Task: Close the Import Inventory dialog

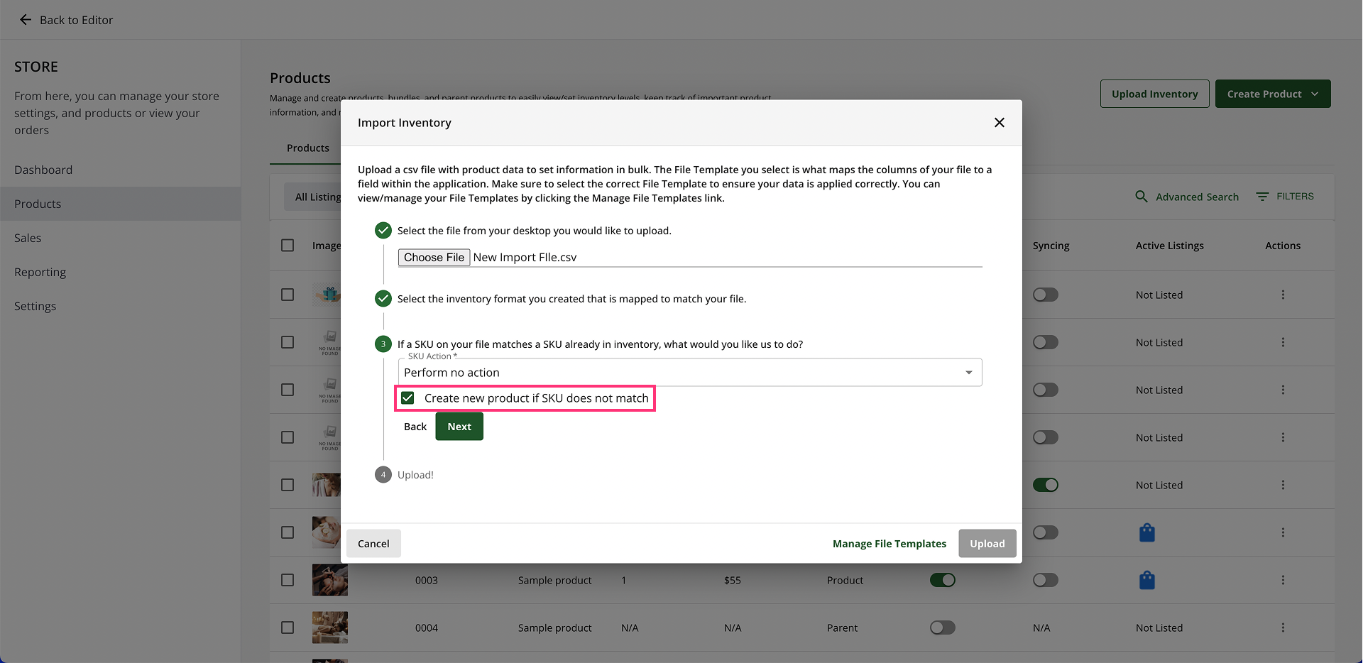Action: (x=1000, y=123)
